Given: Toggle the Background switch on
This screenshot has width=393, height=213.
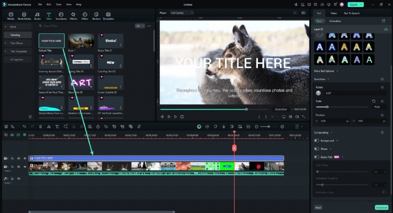Looking at the screenshot, I should (317, 141).
